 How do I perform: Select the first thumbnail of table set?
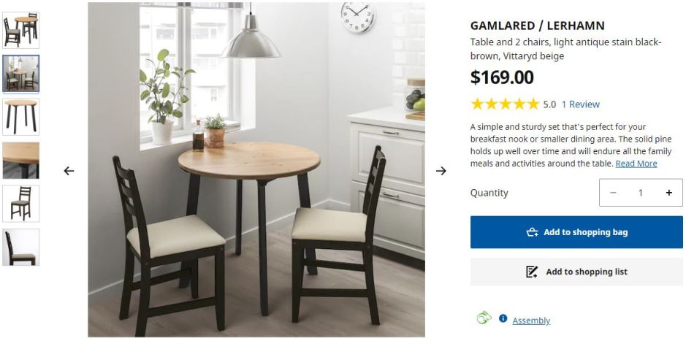coord(21,30)
